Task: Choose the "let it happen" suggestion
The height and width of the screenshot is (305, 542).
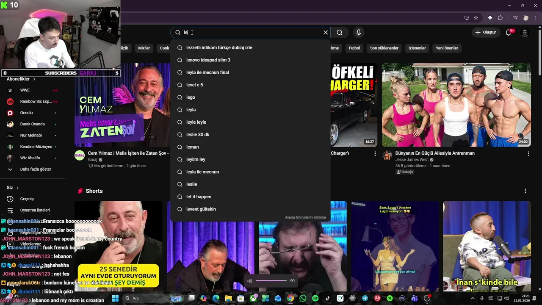Action: pyautogui.click(x=250, y=197)
